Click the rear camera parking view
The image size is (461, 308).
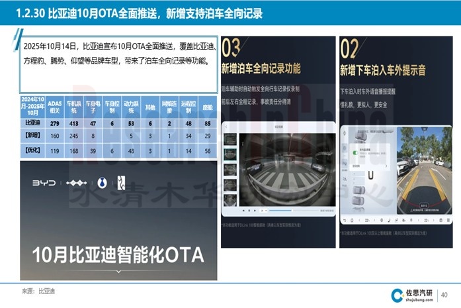click(424, 171)
